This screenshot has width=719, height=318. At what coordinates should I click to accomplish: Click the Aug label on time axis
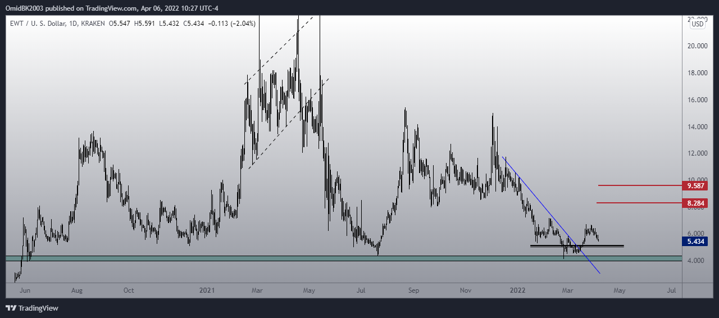click(77, 290)
